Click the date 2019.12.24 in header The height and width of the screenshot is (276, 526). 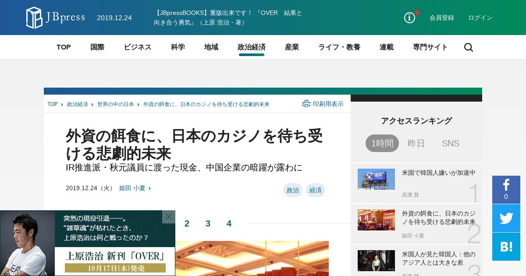tap(114, 18)
